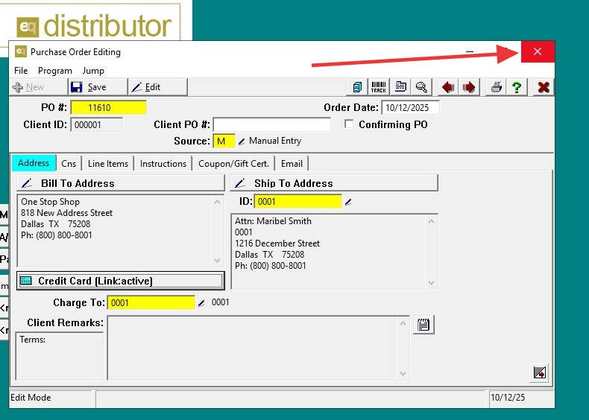
Task: Minimize the Purchase Order Editing window
Action: [470, 51]
